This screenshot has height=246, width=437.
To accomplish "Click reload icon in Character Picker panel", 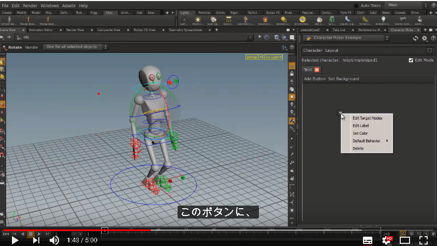I will point(416,38).
